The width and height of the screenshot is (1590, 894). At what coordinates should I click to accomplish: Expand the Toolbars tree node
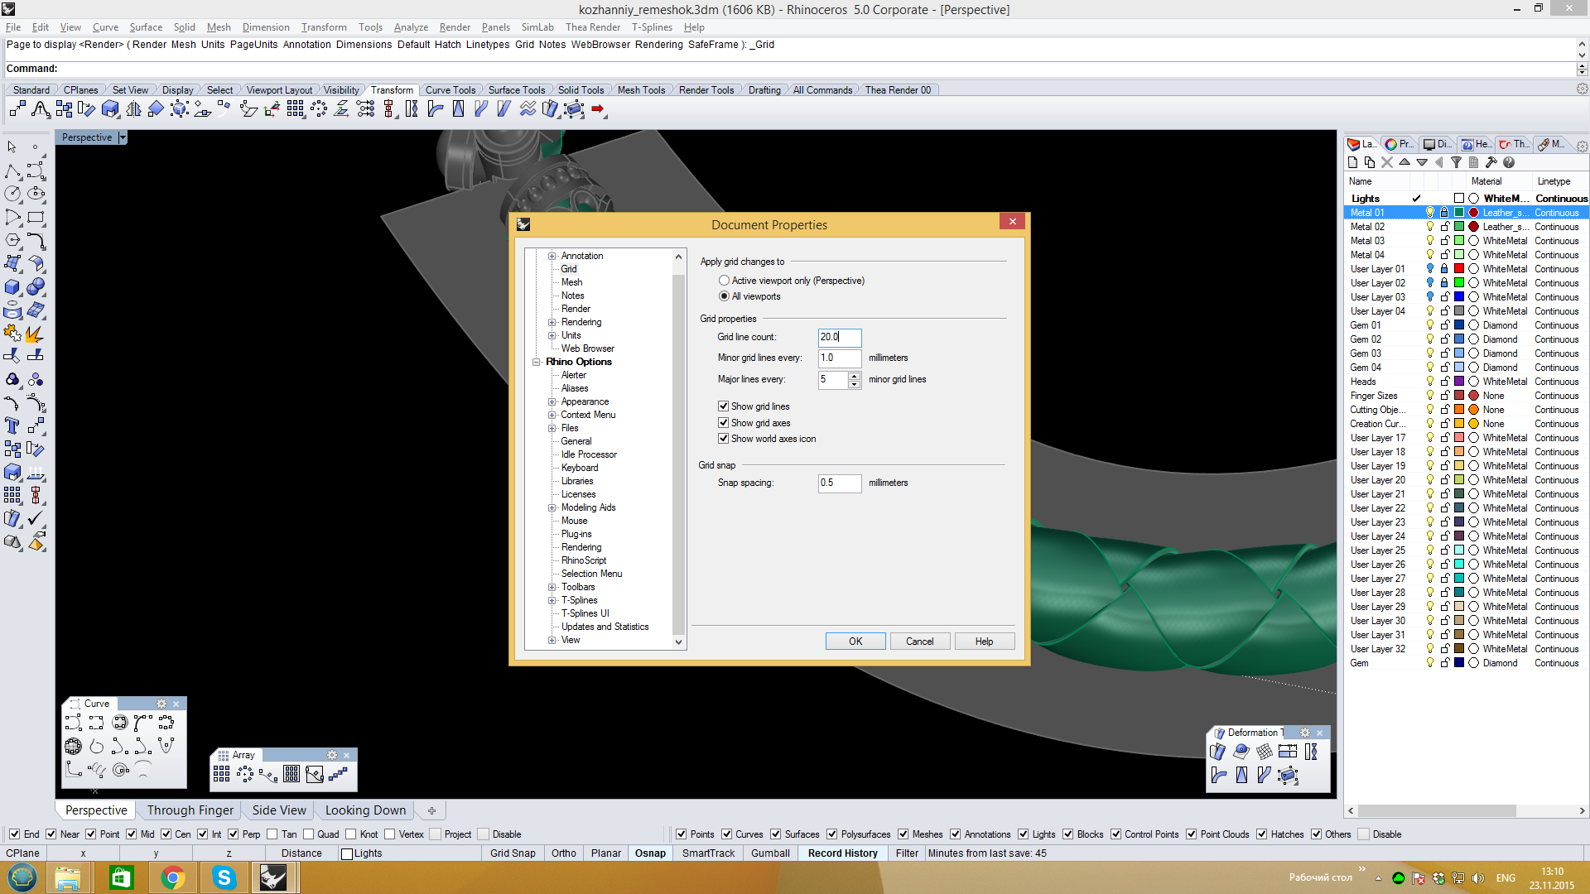552,587
